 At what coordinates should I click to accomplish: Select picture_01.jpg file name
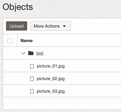click(x=51, y=66)
